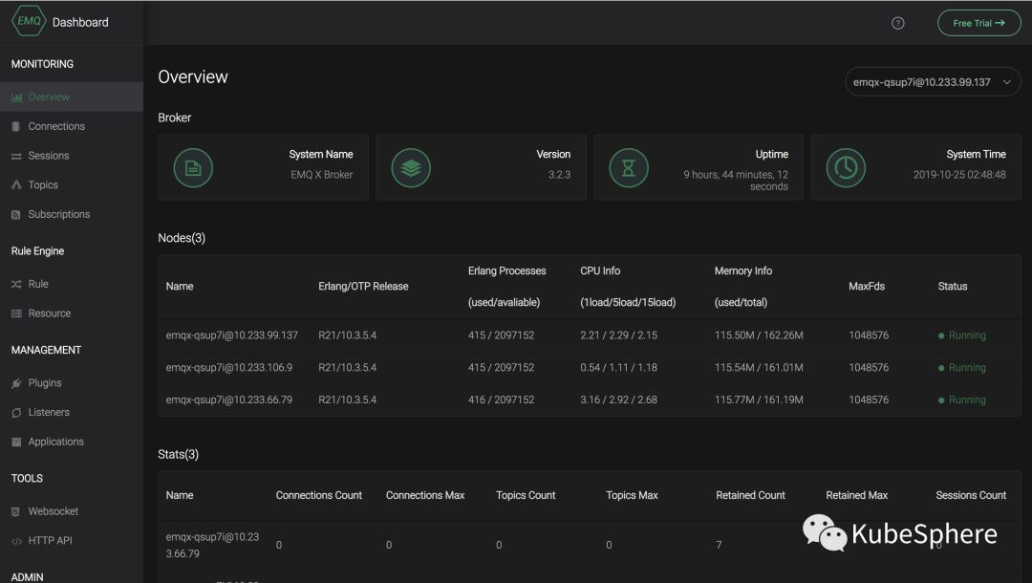Open the HTTP API page
This screenshot has height=583, width=1032.
[72, 541]
